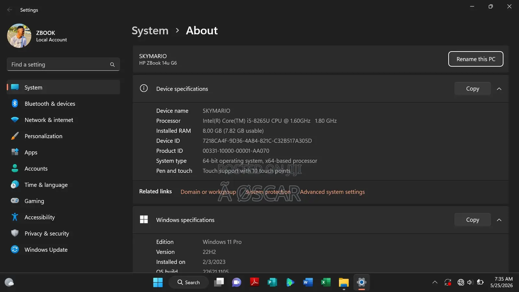This screenshot has height=292, width=519.
Task: Click the network globe icon in the tray
Action: pyautogui.click(x=461, y=282)
